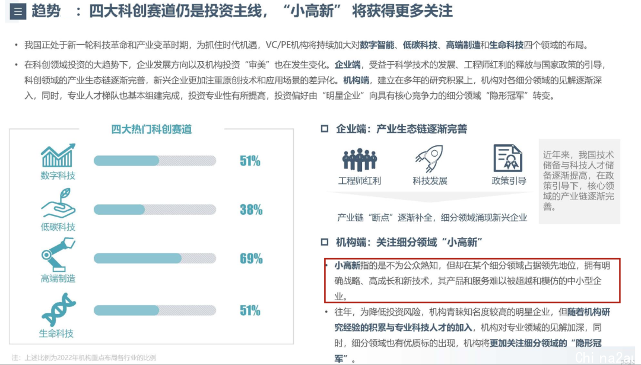Click the 生命科技 DNA helix icon
This screenshot has width=641, height=365.
[x=58, y=309]
